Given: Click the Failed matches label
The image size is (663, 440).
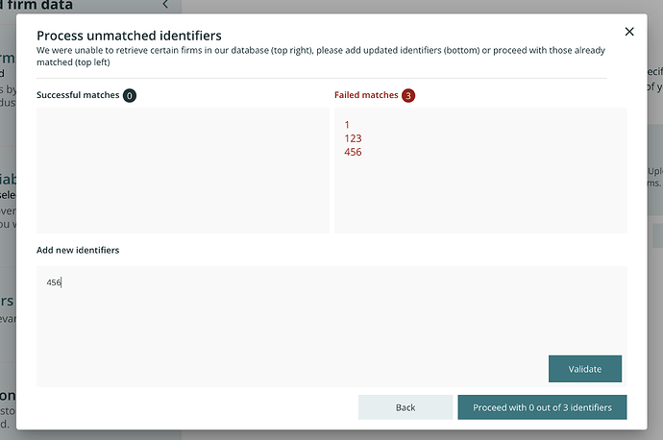Looking at the screenshot, I should click(366, 95).
